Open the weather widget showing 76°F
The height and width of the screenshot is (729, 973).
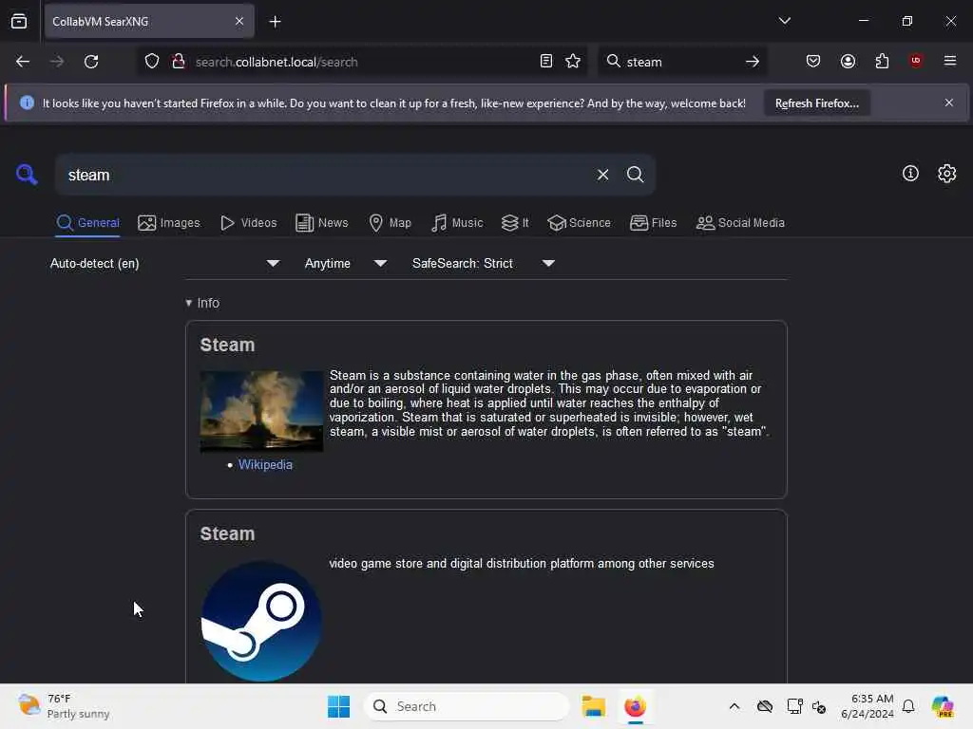[64, 706]
